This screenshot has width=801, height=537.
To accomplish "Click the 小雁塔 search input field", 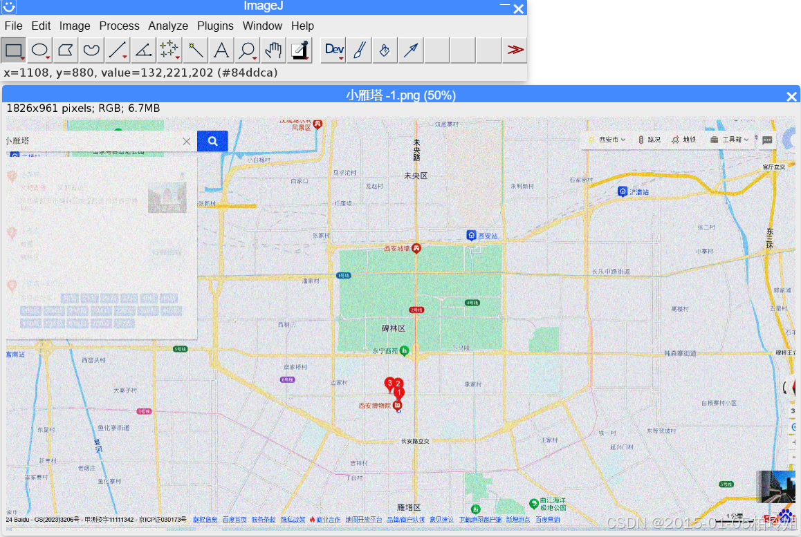I will point(92,141).
